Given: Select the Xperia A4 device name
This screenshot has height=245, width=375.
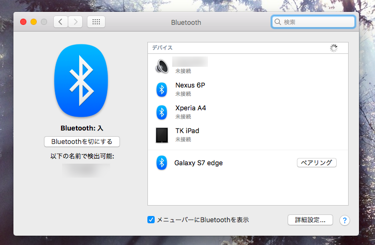Looking at the screenshot, I should (x=191, y=108).
